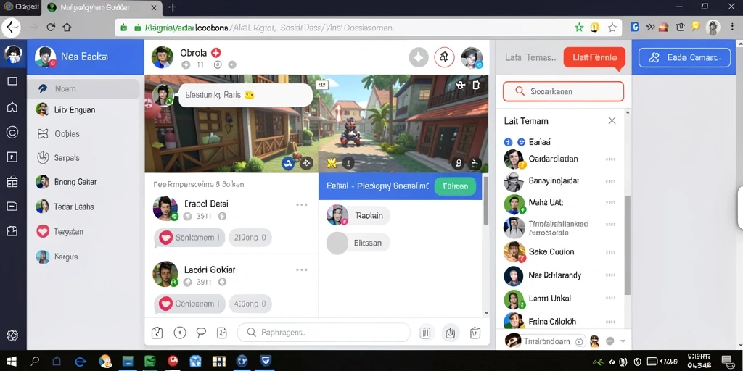Click the pause bars icon in bottom toolbar
Viewport: 743px width, 371px height.
click(x=427, y=333)
